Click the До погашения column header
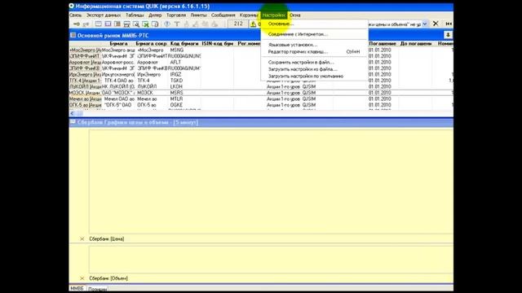Screen dimensions: 522x293 [416, 43]
